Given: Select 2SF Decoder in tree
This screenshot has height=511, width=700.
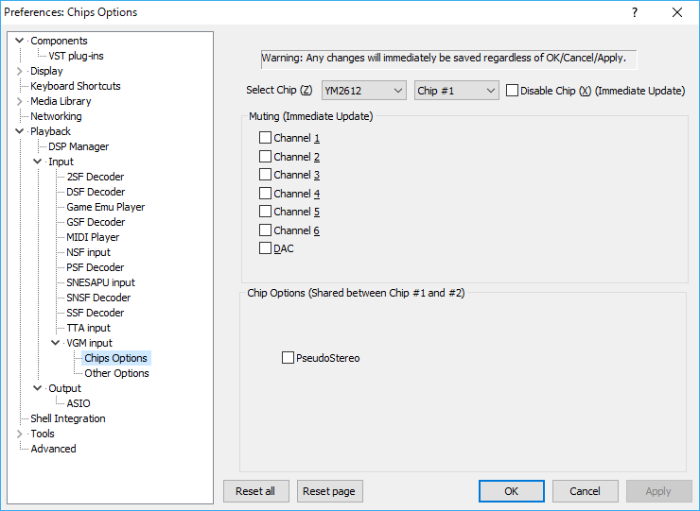Looking at the screenshot, I should [96, 177].
